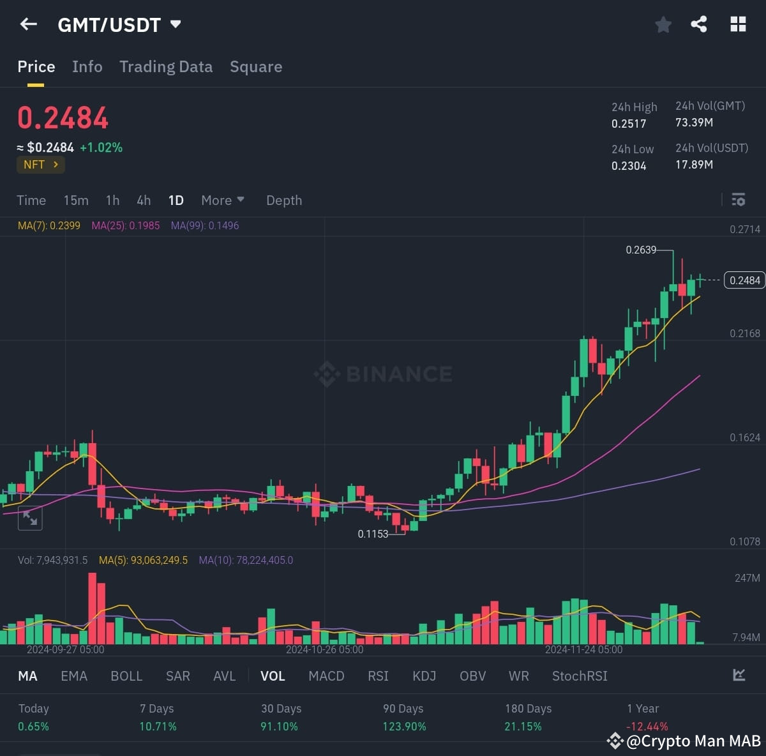Open the apps grid icon top right
766x756 pixels.
click(738, 24)
